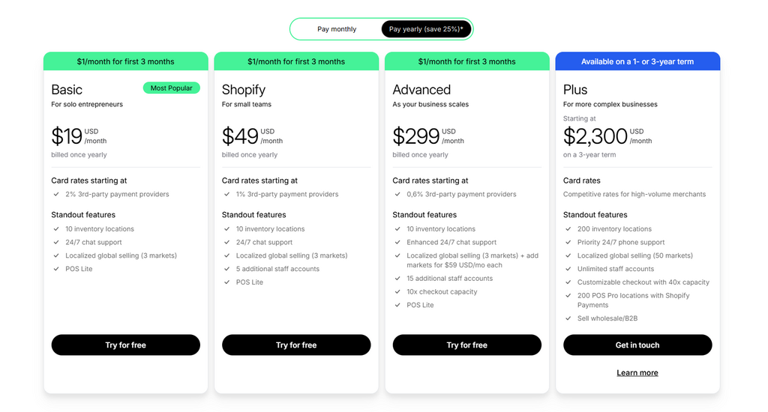768x412 pixels.
Task: Click the Advanced plan title
Action: click(421, 90)
